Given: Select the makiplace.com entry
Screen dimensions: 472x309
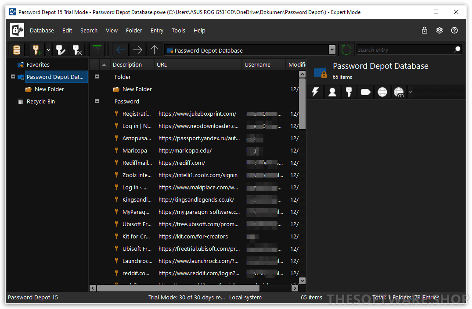Looking at the screenshot, I should coord(194,188).
